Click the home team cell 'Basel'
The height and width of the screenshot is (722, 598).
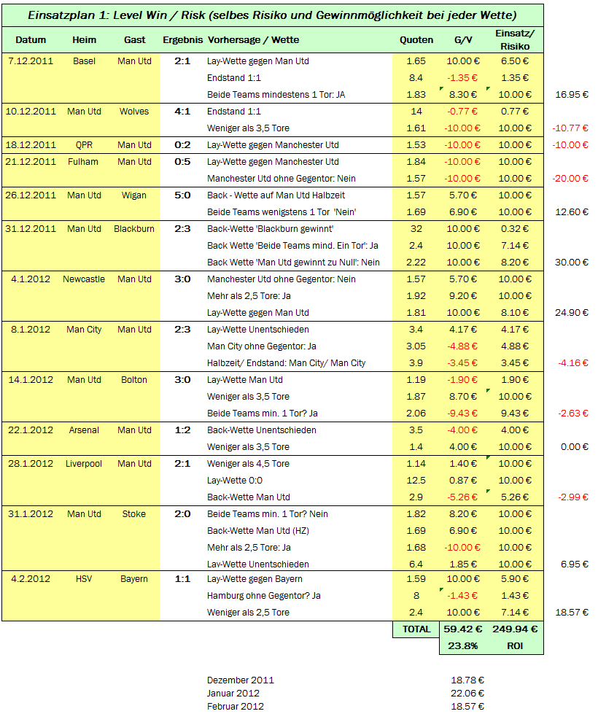85,61
